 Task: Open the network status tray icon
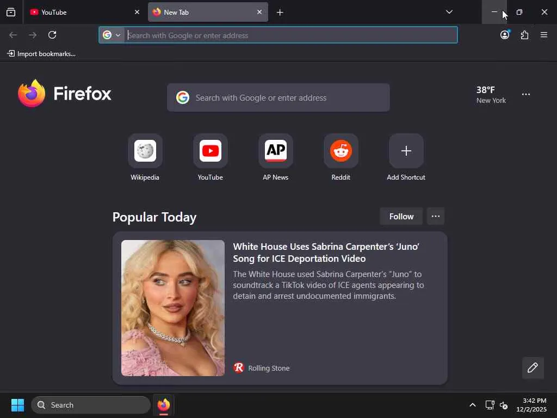tap(490, 405)
